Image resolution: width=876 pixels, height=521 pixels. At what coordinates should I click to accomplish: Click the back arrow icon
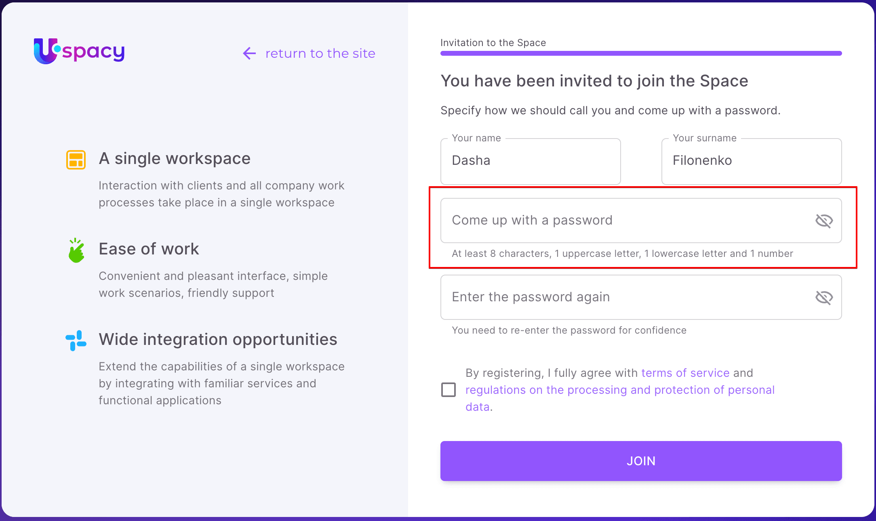pyautogui.click(x=249, y=53)
